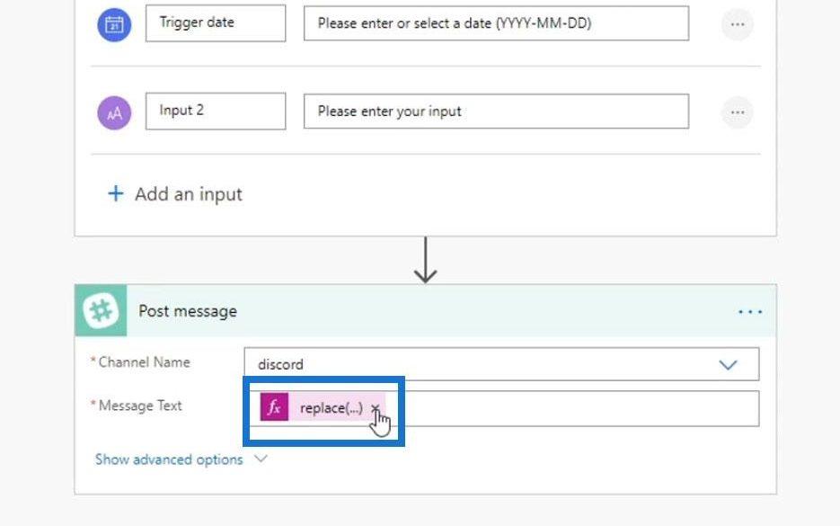Image resolution: width=840 pixels, height=526 pixels.
Task: Open options menu for Input 2 row
Action: (x=738, y=112)
